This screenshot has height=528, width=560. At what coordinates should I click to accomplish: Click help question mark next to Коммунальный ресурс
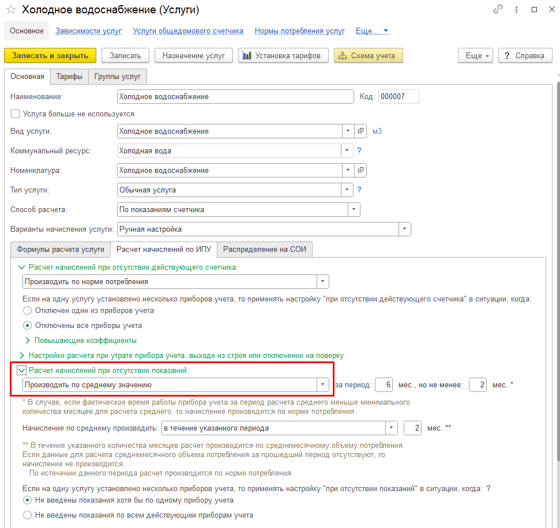click(x=359, y=150)
